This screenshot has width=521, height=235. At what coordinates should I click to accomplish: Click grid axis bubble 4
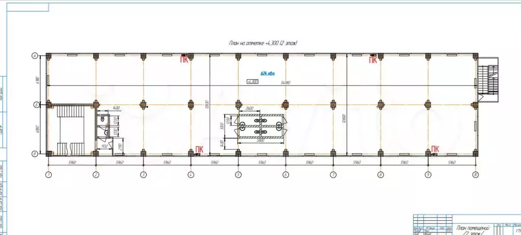click(x=190, y=174)
